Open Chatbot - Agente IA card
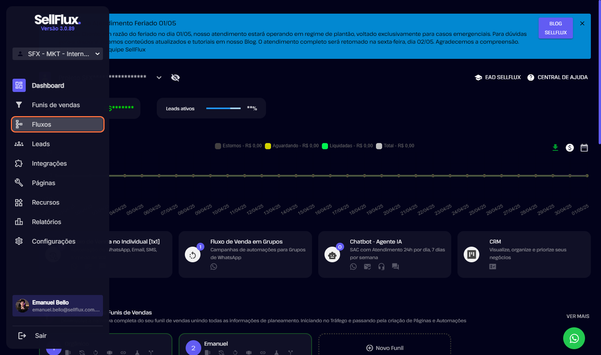 (385, 254)
